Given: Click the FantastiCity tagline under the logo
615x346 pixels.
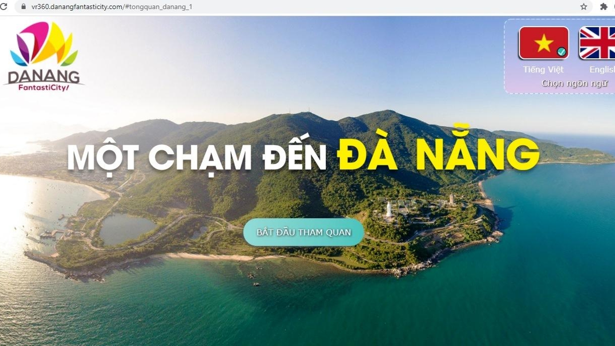Looking at the screenshot, I should coord(43,87).
